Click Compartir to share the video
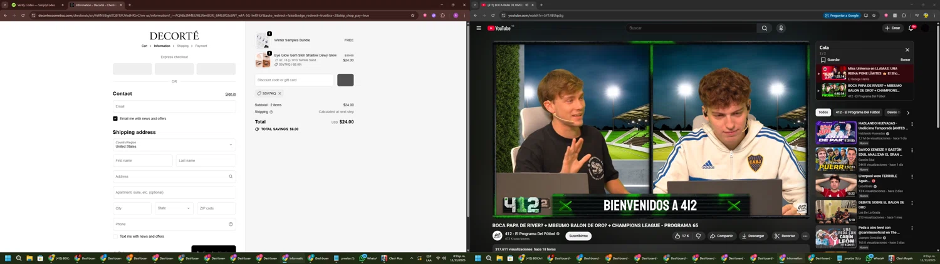The image size is (940, 264). point(721,236)
